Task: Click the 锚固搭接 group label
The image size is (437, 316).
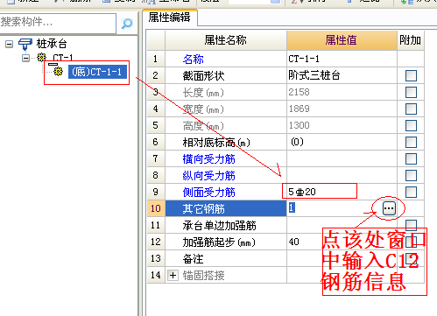Action: (204, 275)
